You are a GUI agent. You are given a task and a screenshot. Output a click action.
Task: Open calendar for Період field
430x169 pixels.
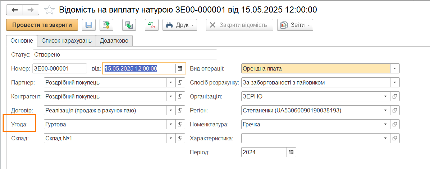tap(291, 152)
